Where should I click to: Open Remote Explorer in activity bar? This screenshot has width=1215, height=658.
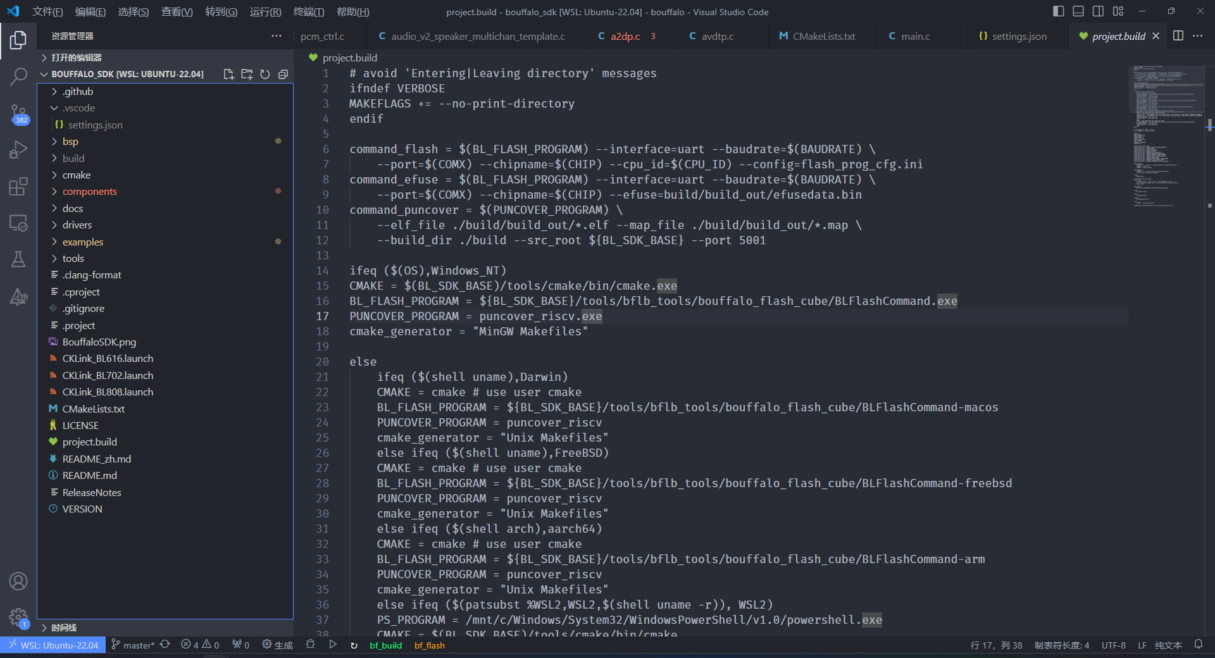[x=18, y=223]
